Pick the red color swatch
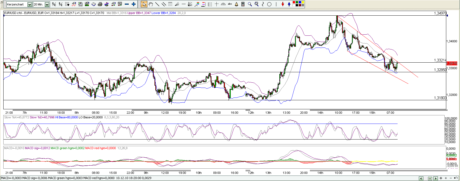460x181 pixels. coord(294,2)
